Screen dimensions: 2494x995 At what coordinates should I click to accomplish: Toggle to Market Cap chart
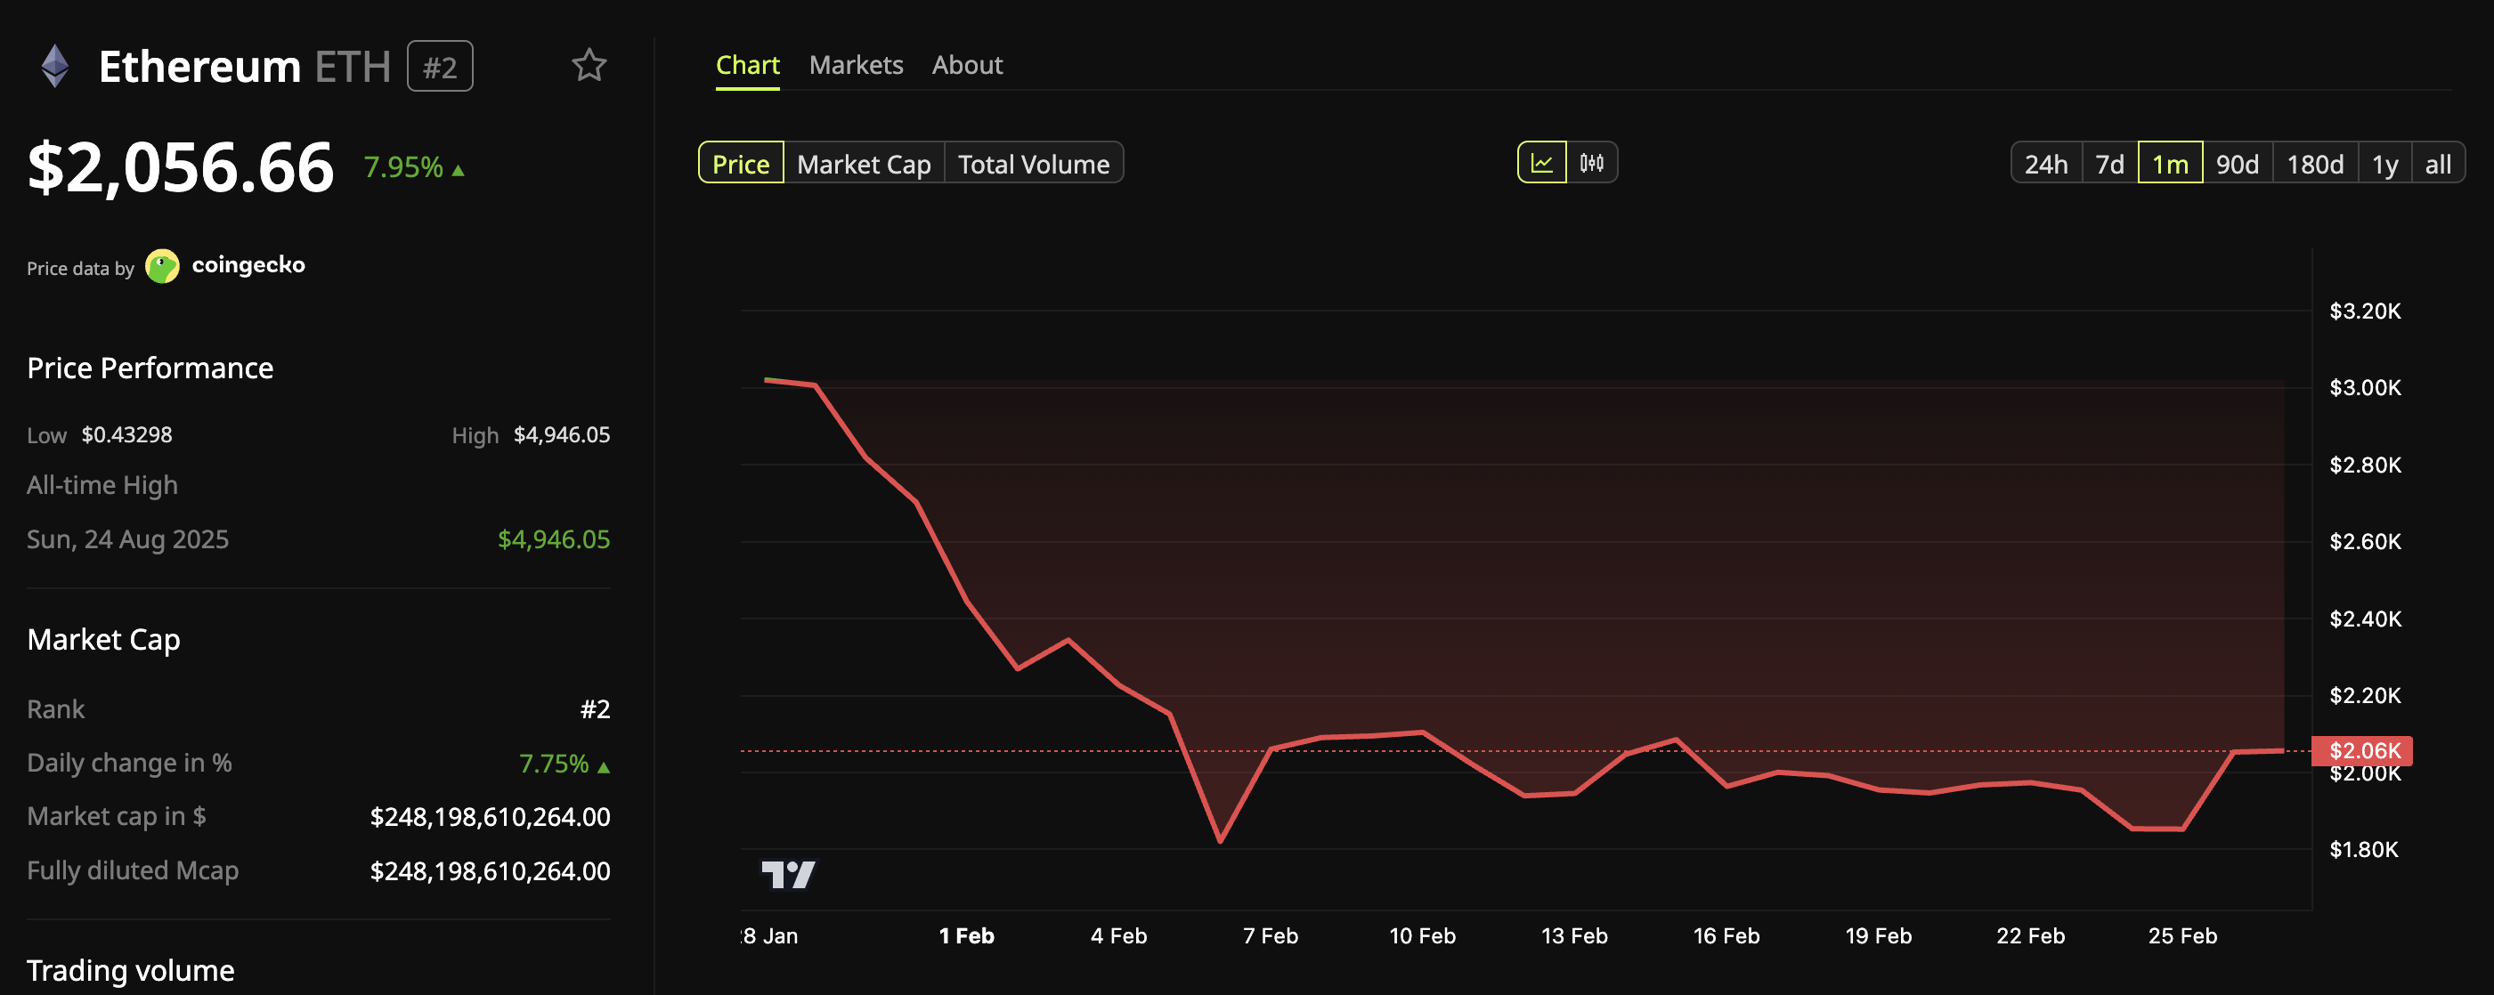click(x=864, y=163)
